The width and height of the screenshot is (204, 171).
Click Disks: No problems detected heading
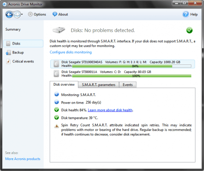click(103, 30)
